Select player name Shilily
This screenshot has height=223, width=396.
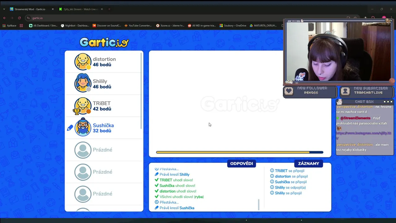(x=100, y=81)
